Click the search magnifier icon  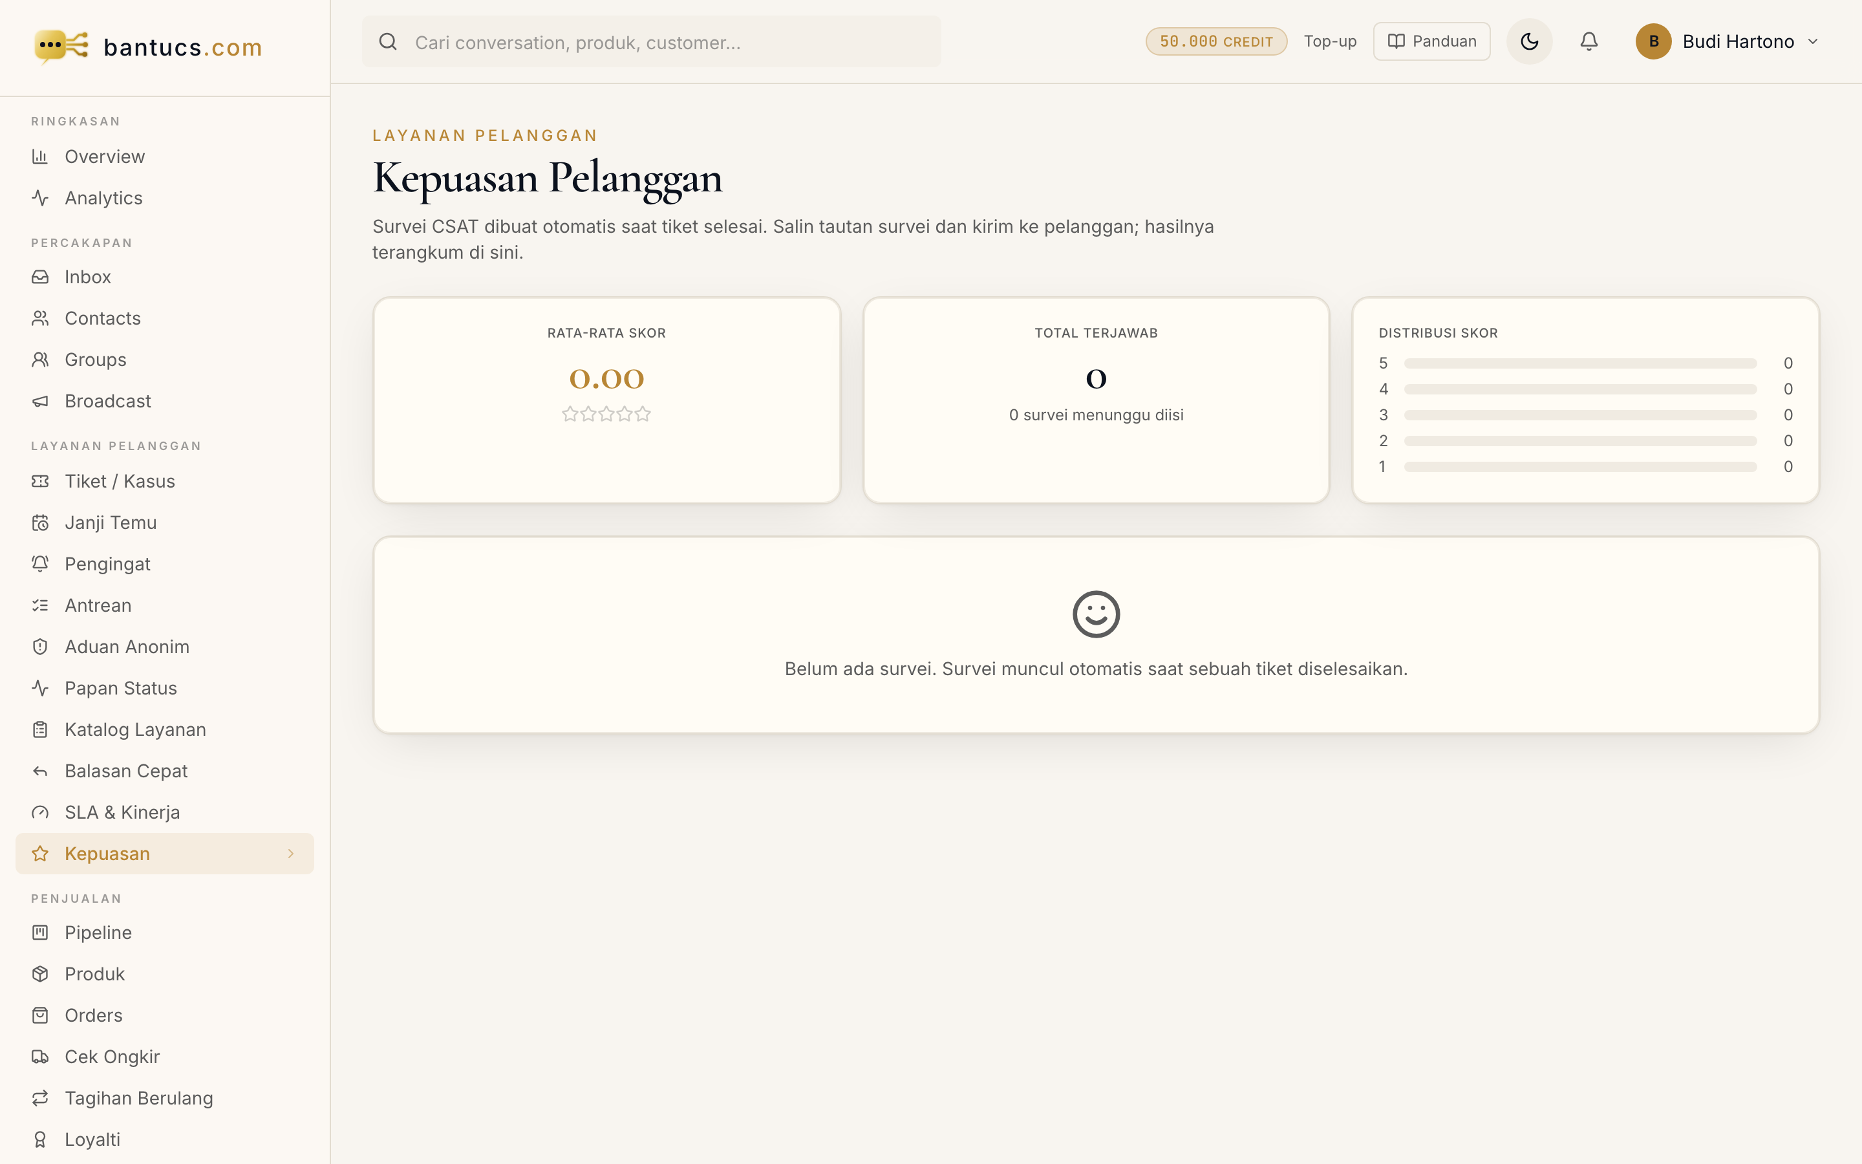(389, 41)
